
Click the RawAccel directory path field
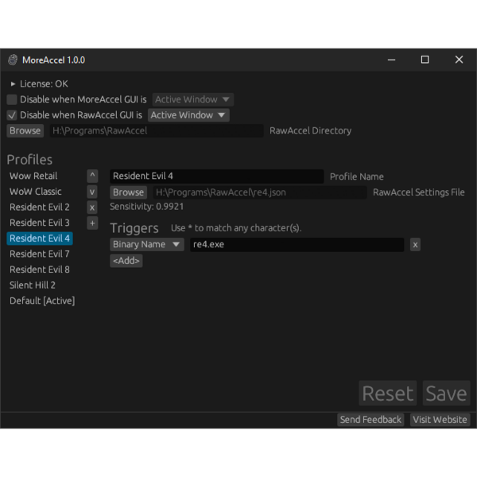click(x=157, y=131)
